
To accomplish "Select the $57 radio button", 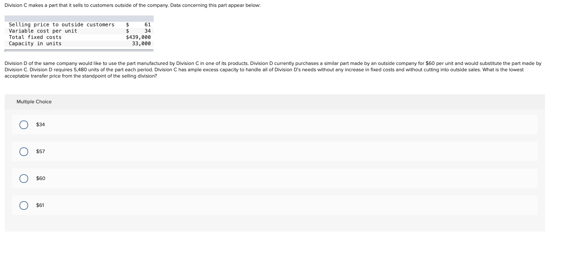I will (x=24, y=151).
